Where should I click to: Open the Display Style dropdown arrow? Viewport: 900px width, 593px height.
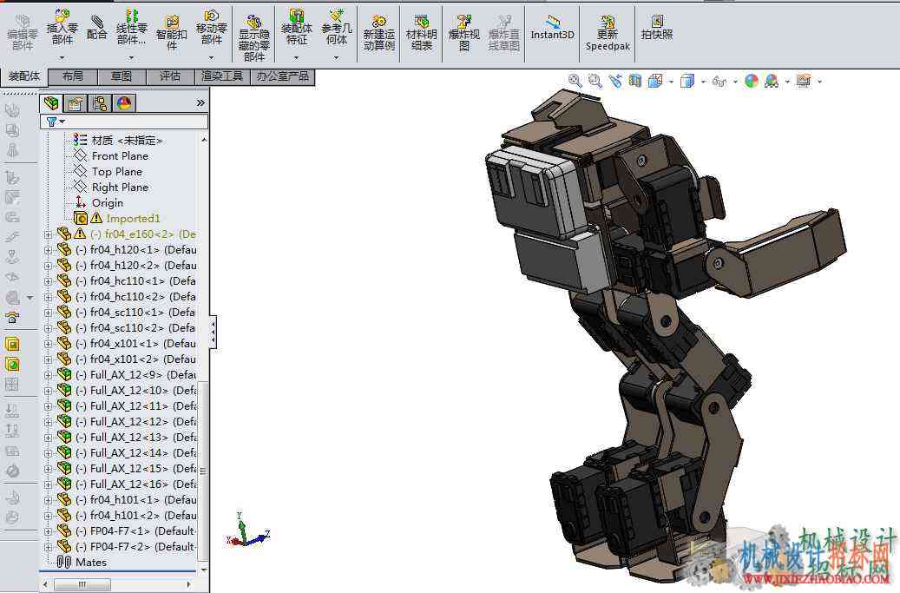point(703,82)
